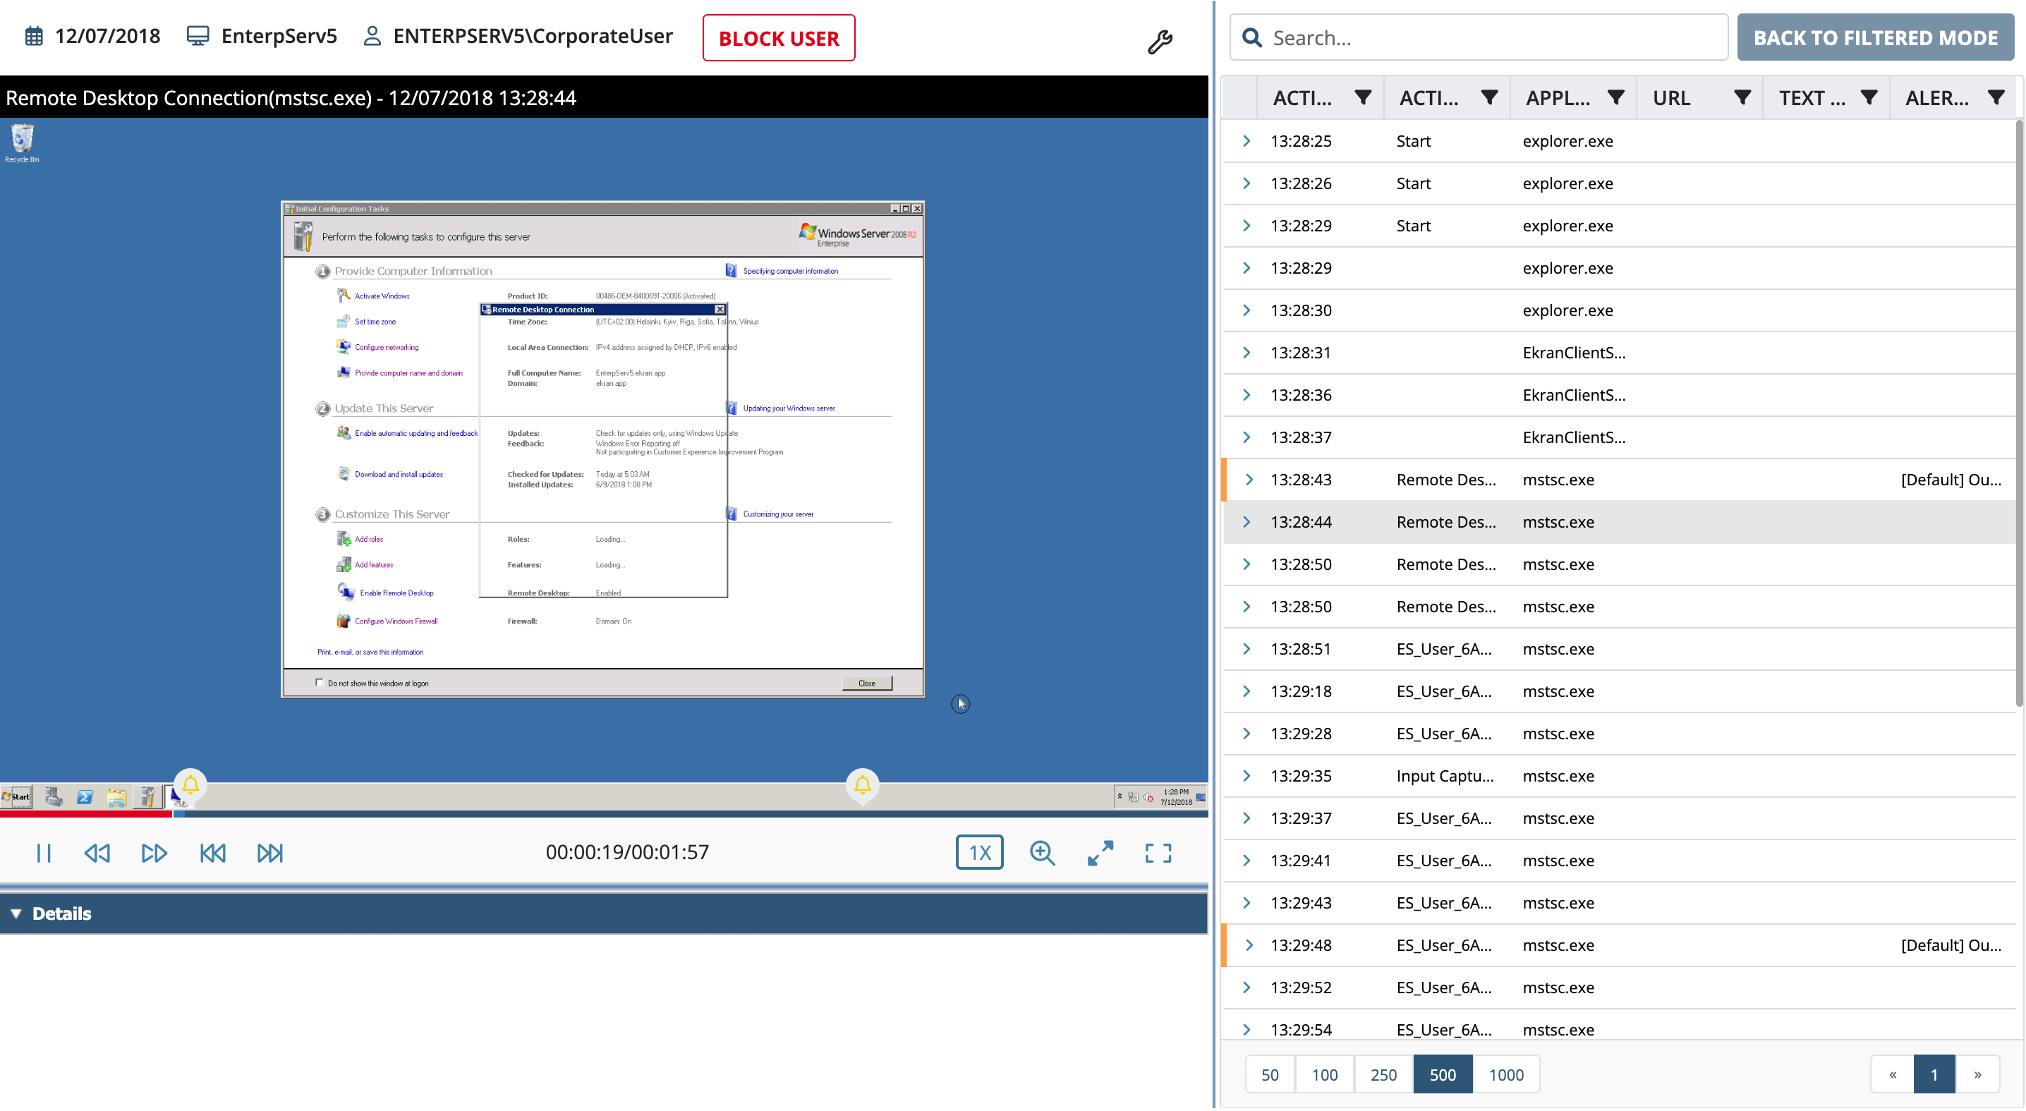Open the Text column filter

(1869, 97)
